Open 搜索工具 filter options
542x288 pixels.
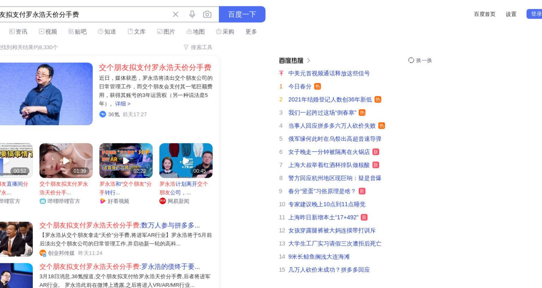point(198,47)
